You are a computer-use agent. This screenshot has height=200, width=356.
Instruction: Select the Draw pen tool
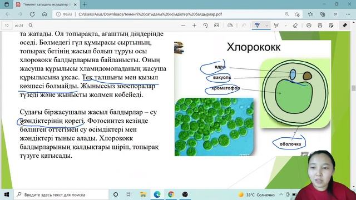[x=258, y=26]
